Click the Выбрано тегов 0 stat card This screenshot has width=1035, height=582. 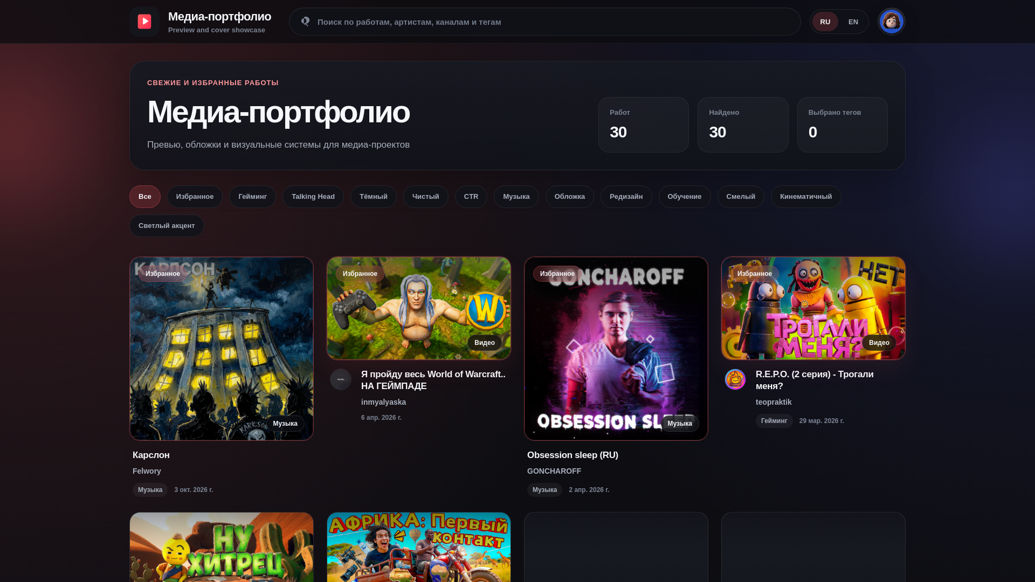coord(843,125)
